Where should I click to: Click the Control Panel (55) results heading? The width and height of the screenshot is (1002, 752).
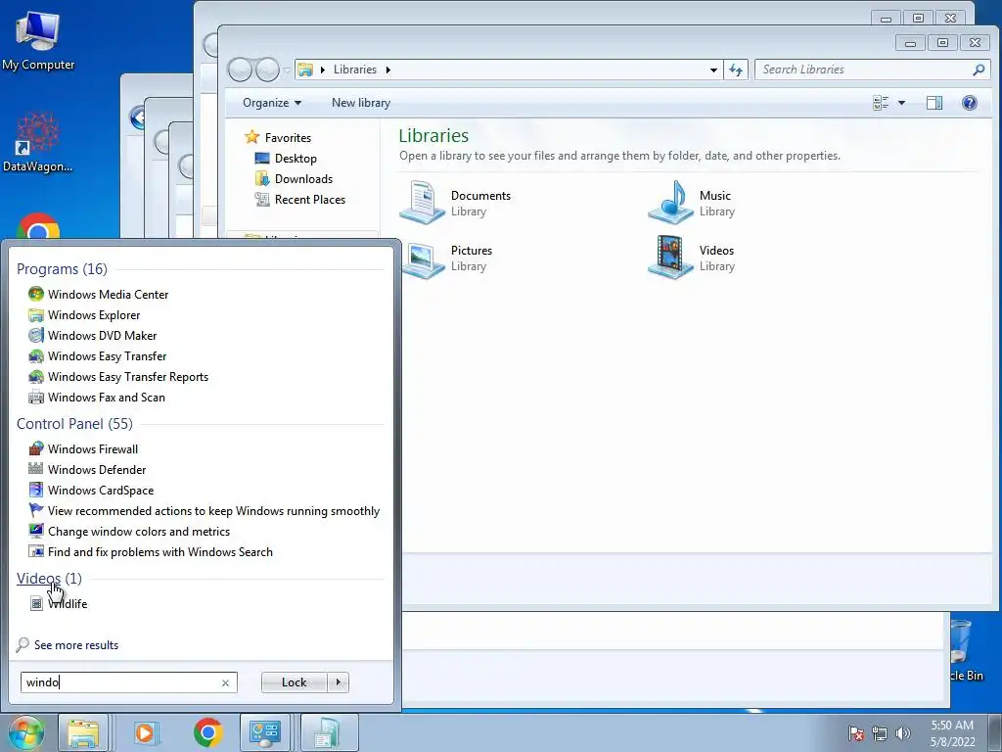pyautogui.click(x=74, y=423)
